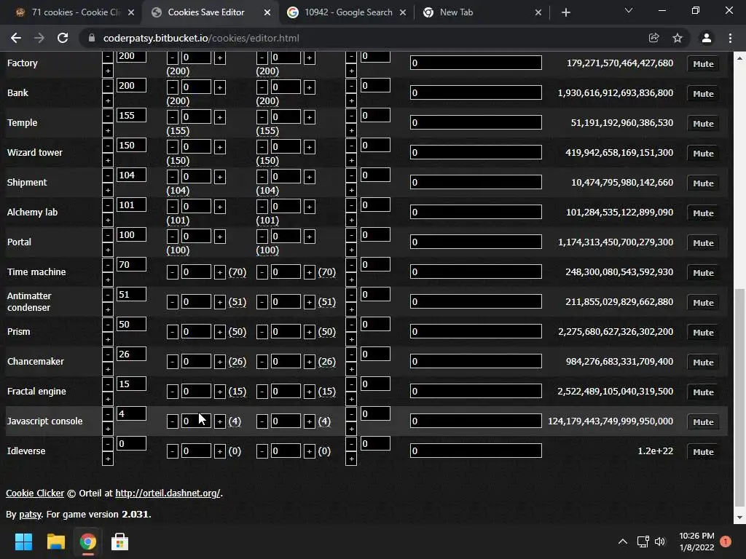
Task: Mute the Factory building
Action: pyautogui.click(x=703, y=64)
